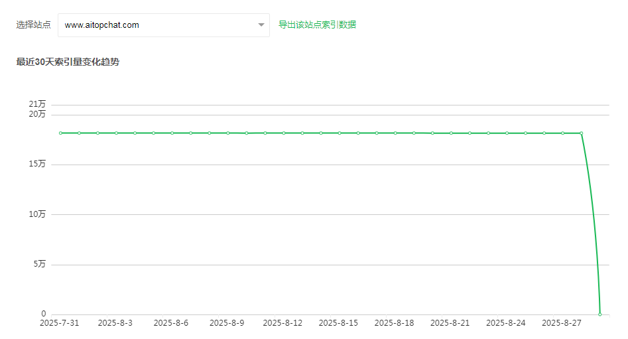Click the y-axis label 20万

coord(37,114)
